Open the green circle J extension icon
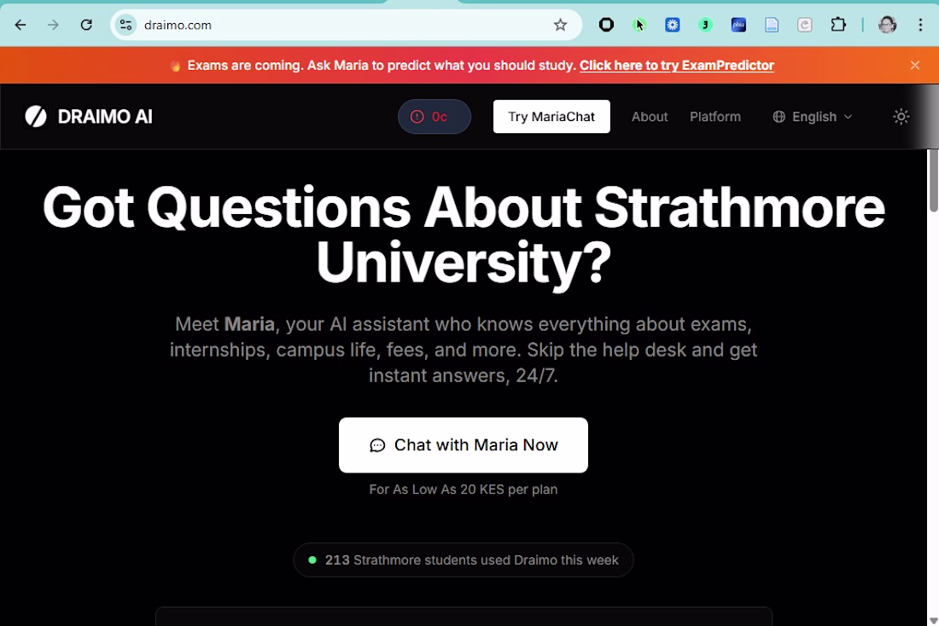The height and width of the screenshot is (626, 939). click(x=705, y=25)
